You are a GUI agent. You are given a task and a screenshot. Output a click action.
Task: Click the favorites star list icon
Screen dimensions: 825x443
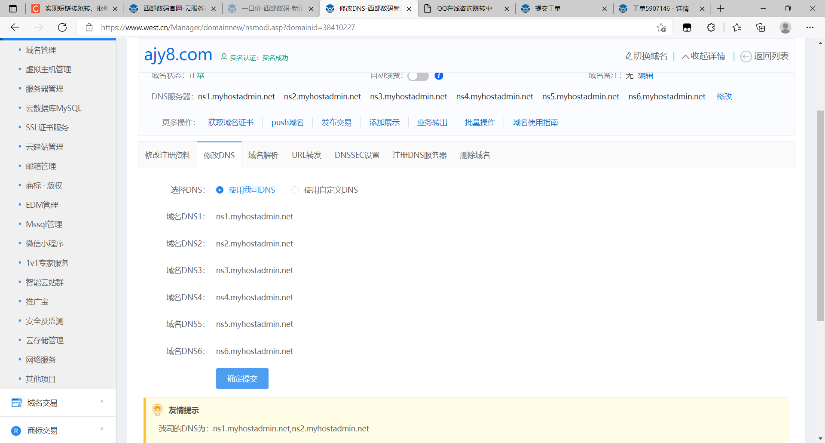pos(736,28)
